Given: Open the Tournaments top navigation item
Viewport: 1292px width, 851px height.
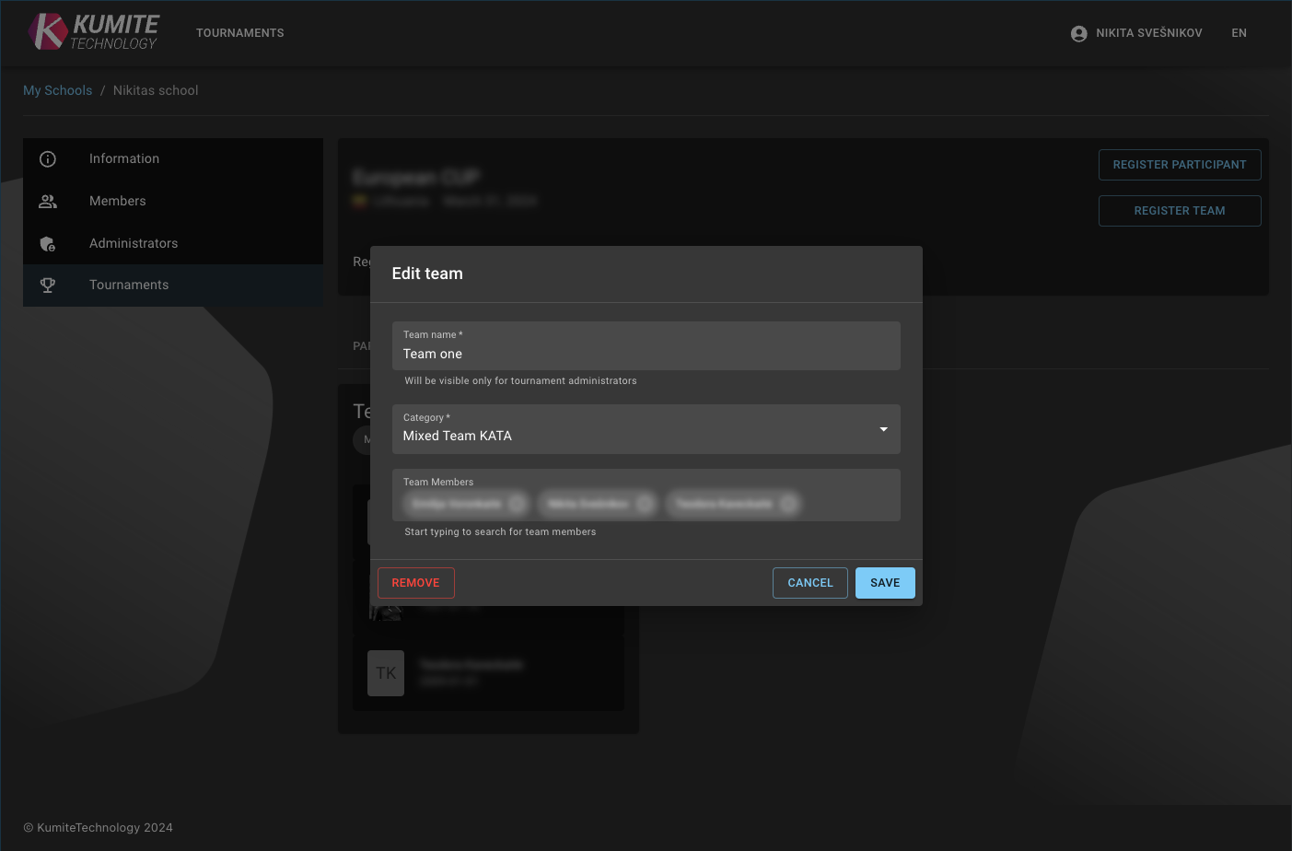Looking at the screenshot, I should pyautogui.click(x=239, y=33).
